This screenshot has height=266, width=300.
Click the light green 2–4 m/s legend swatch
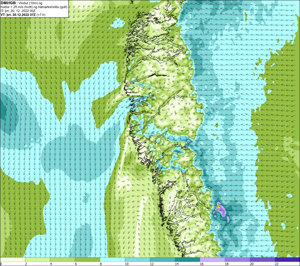(x=37, y=259)
